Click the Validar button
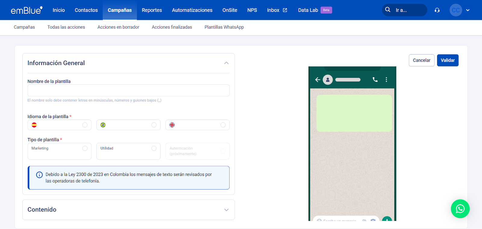Screen dimensions: 482x229 [x=448, y=60]
